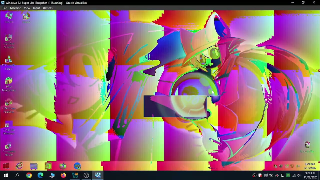Open the View menu

tap(27, 8)
